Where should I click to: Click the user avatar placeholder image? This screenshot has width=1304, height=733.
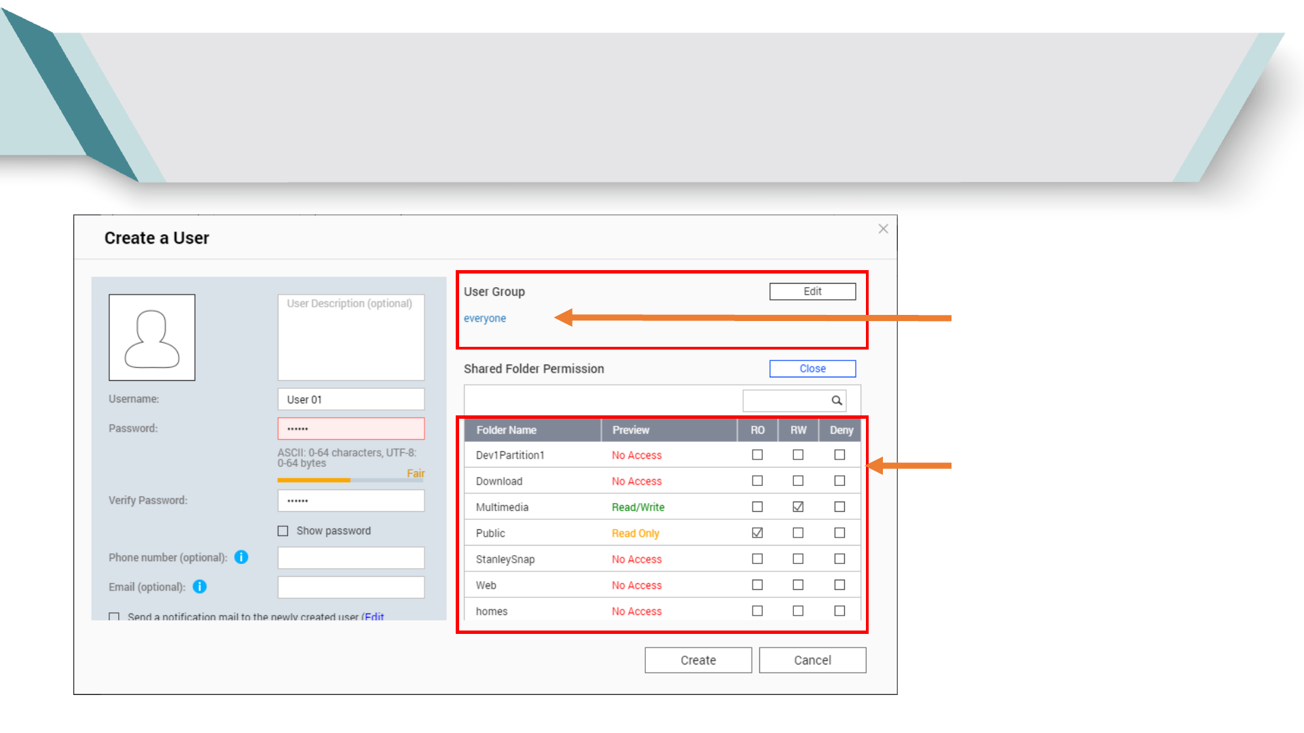point(152,337)
